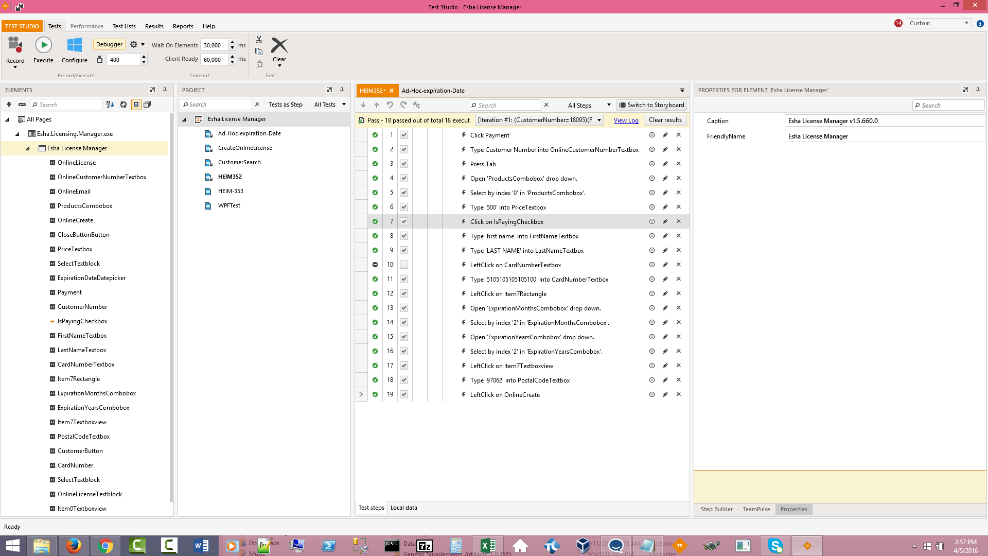This screenshot has width=988, height=556.
Task: Click the pencil edit icon for step 7
Action: click(665, 221)
